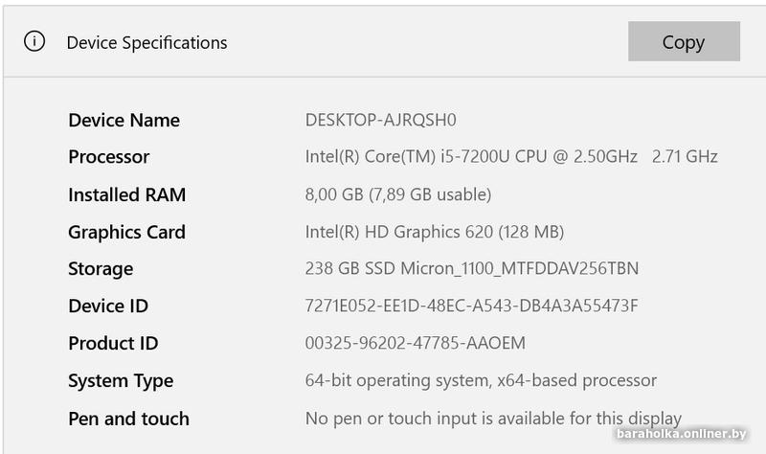Click the Installed RAM label
This screenshot has width=766, height=454.
126,194
